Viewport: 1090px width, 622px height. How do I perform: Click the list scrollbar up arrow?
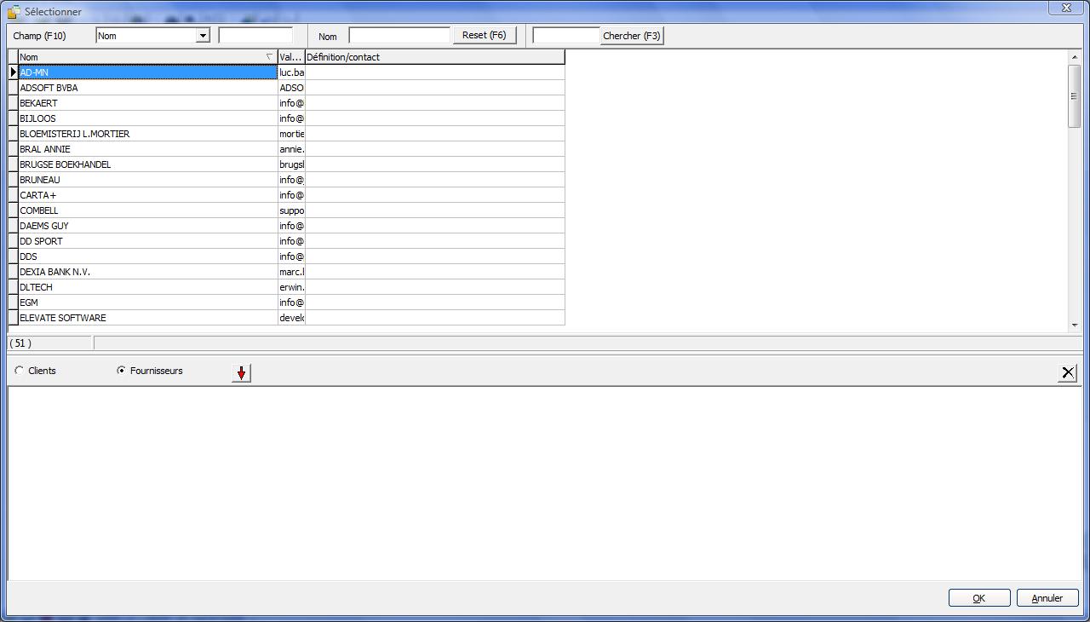[x=1075, y=56]
